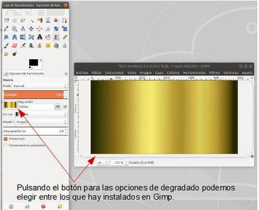Click the Desplazamiento stepper arrows

[66, 131]
